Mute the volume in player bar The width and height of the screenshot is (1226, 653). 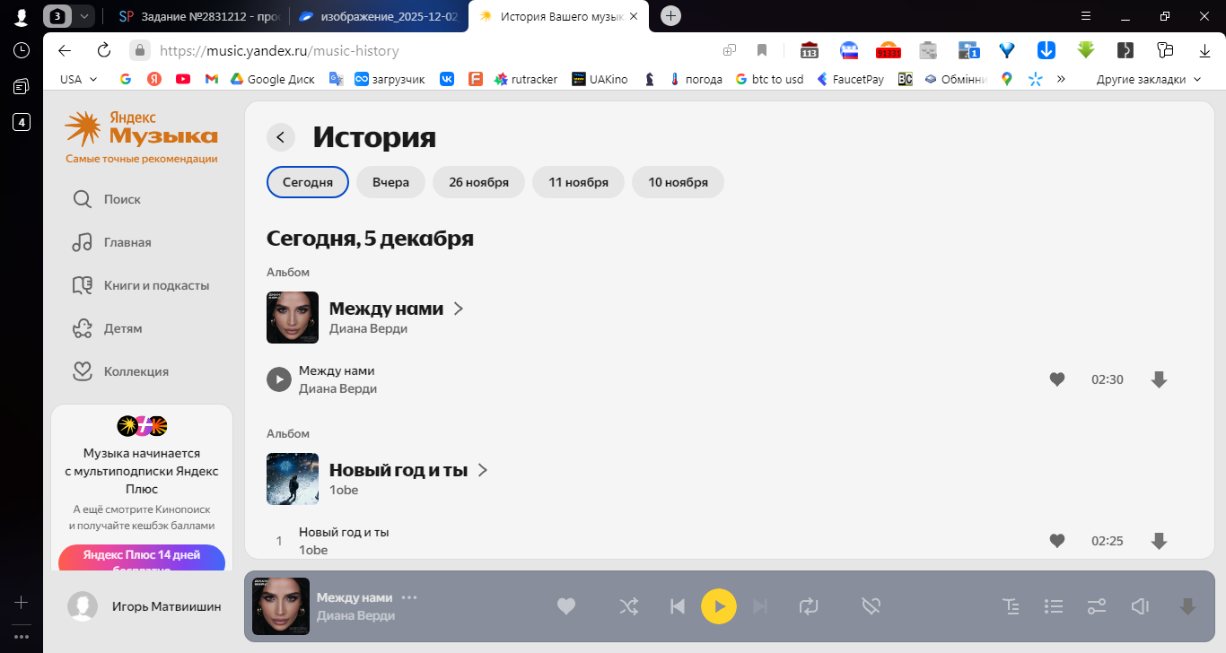pyautogui.click(x=1140, y=606)
